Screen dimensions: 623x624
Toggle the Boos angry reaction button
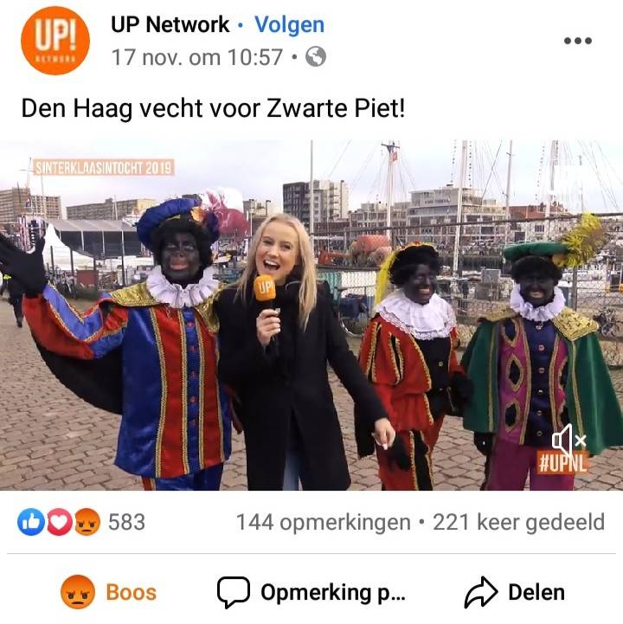coord(108,592)
